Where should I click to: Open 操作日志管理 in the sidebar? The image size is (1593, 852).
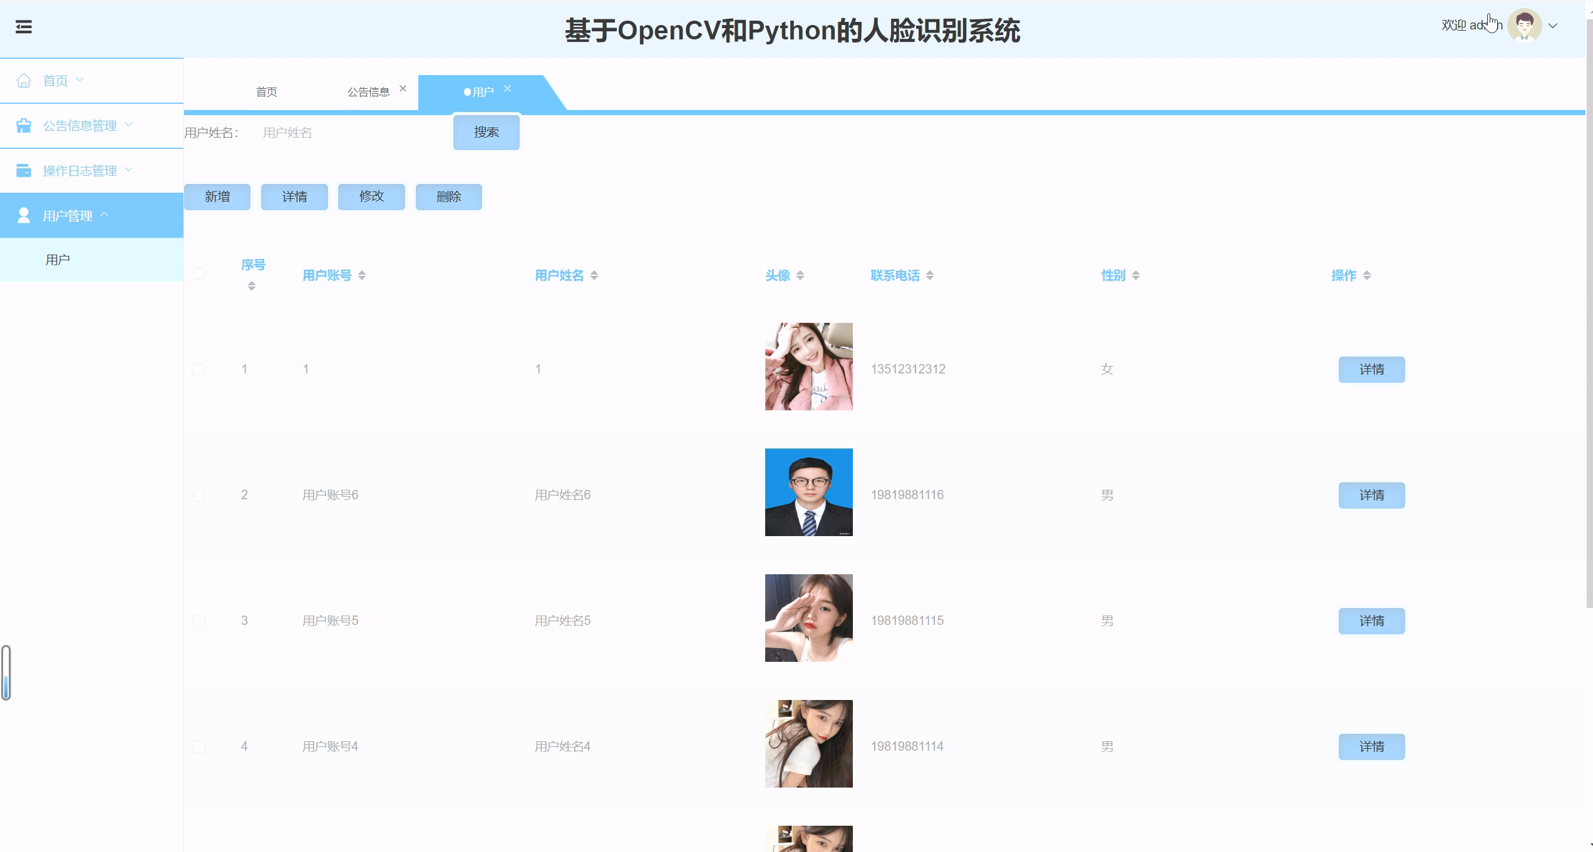91,171
